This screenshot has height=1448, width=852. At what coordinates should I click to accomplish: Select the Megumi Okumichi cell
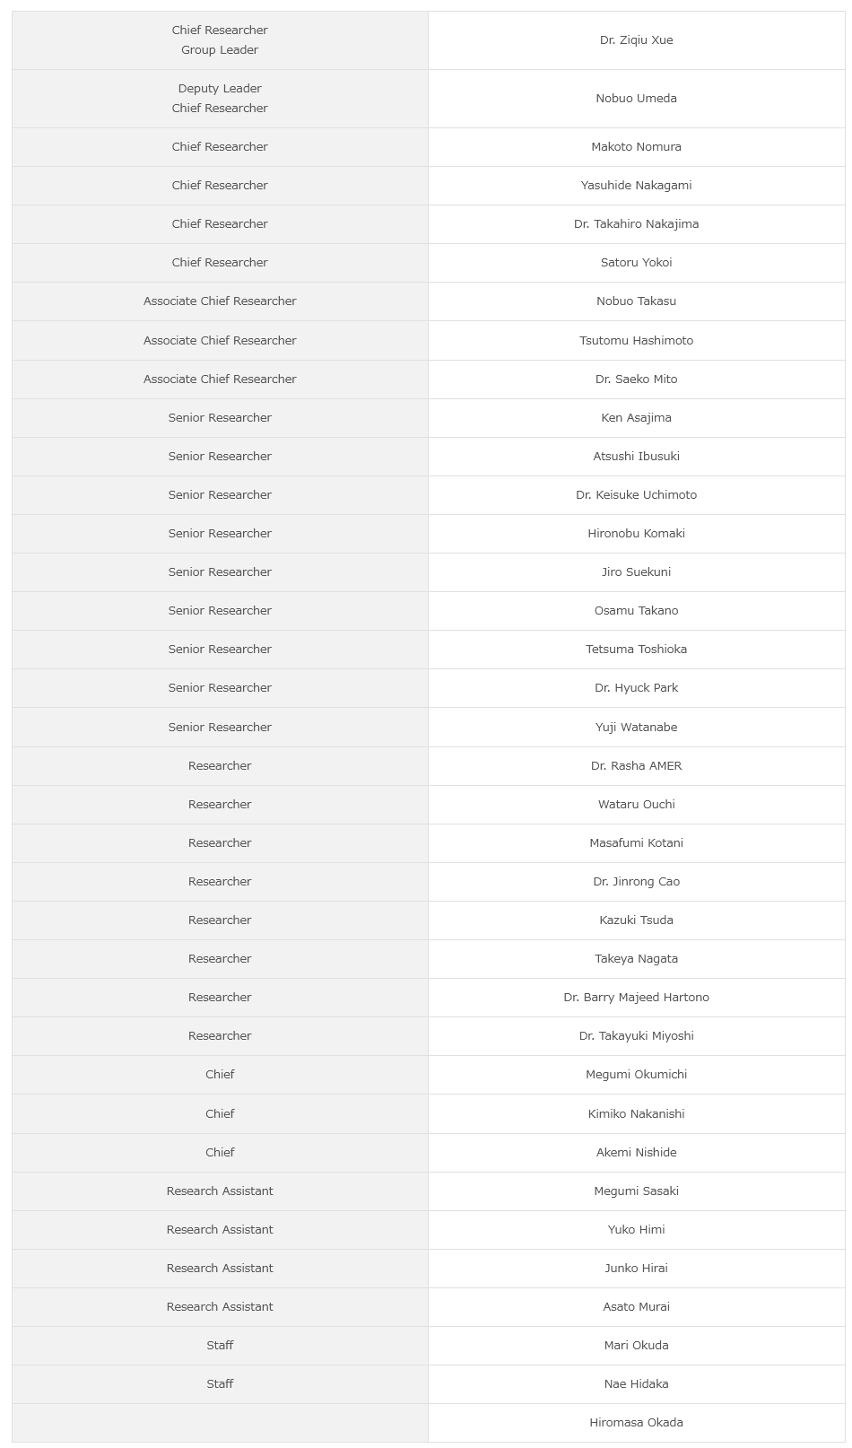636,1075
